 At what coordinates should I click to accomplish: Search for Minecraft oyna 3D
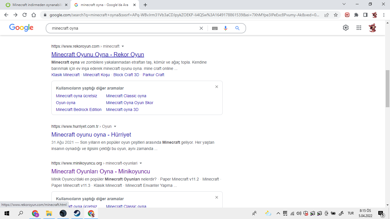pos(122,109)
